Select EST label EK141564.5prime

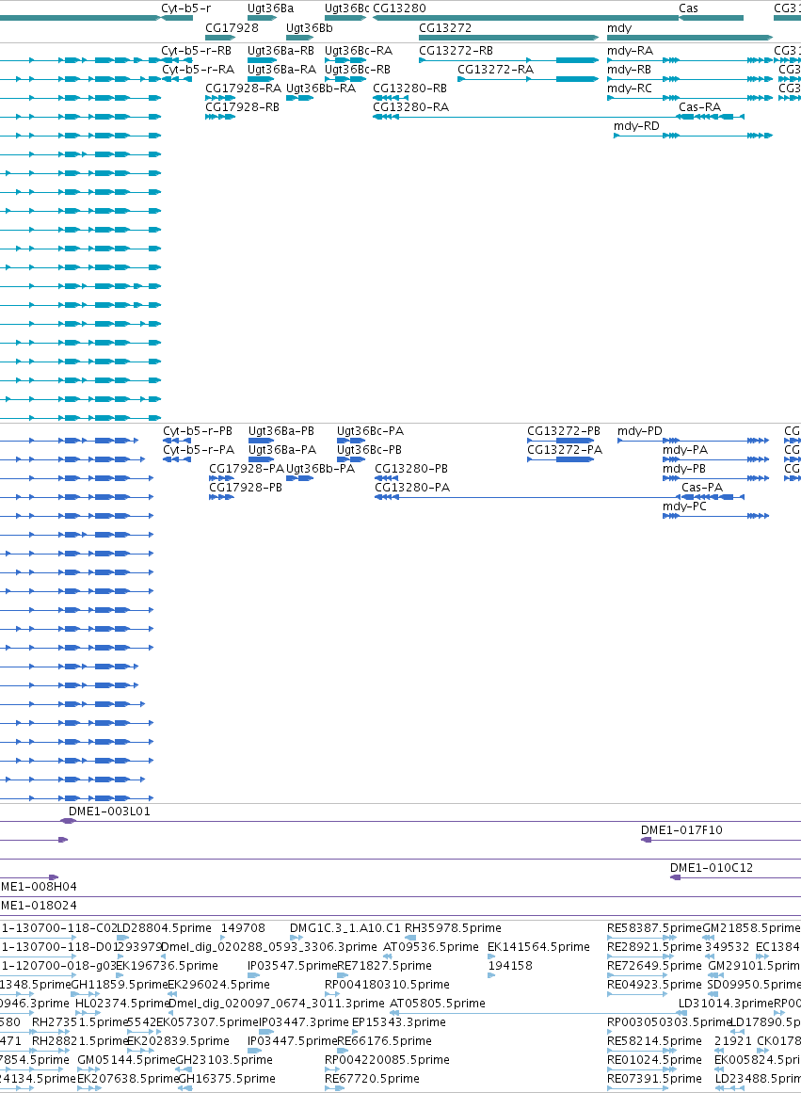click(539, 947)
